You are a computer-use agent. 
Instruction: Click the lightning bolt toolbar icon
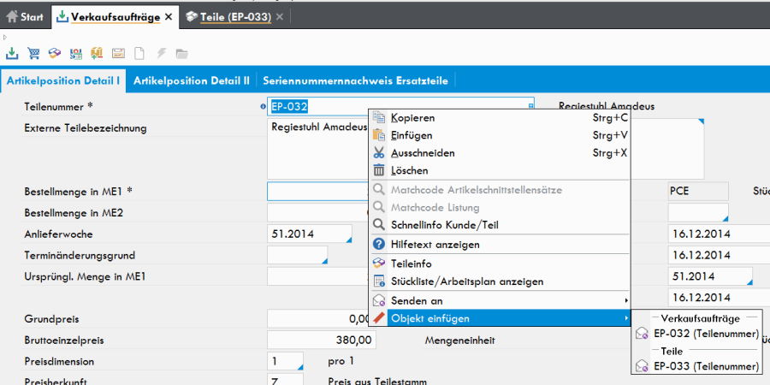(161, 53)
